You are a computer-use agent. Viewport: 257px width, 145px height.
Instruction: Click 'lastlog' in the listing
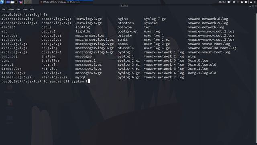[x=83, y=27]
